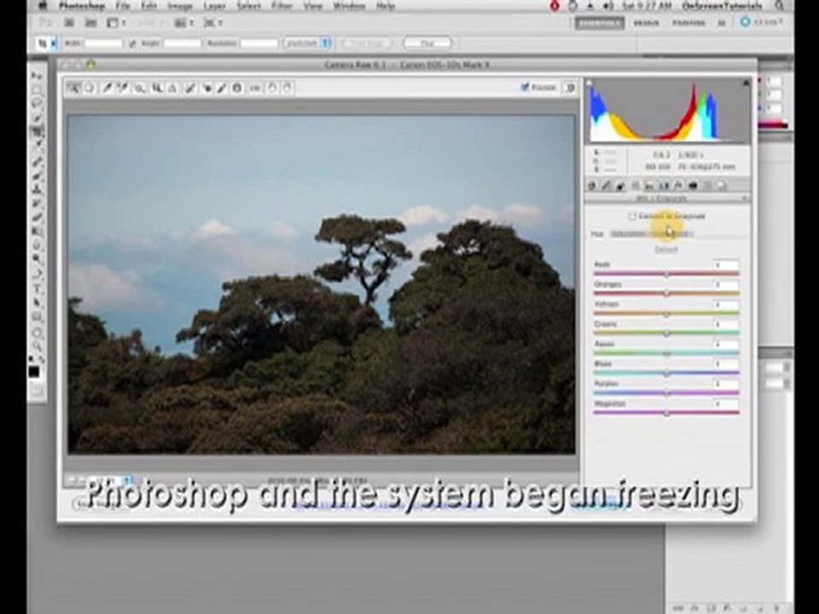Toggle highlight clipping warning on histogram
Viewport: 819px width, 614px height.
pyautogui.click(x=746, y=83)
